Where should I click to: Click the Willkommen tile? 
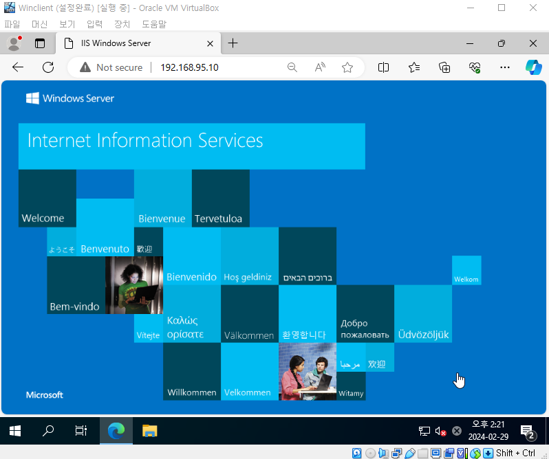click(192, 371)
